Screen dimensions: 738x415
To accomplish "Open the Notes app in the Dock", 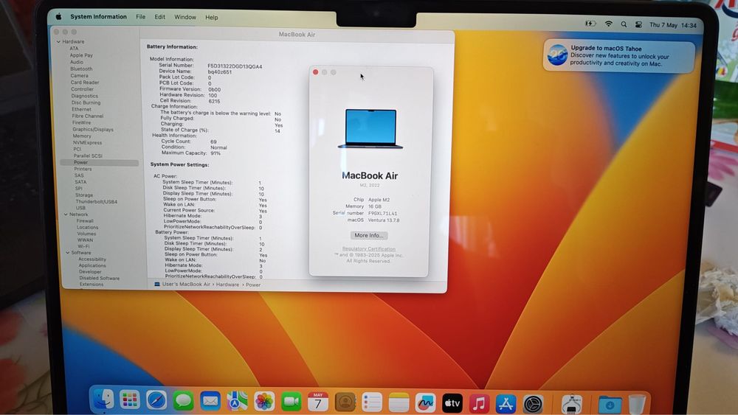I will click(x=399, y=402).
